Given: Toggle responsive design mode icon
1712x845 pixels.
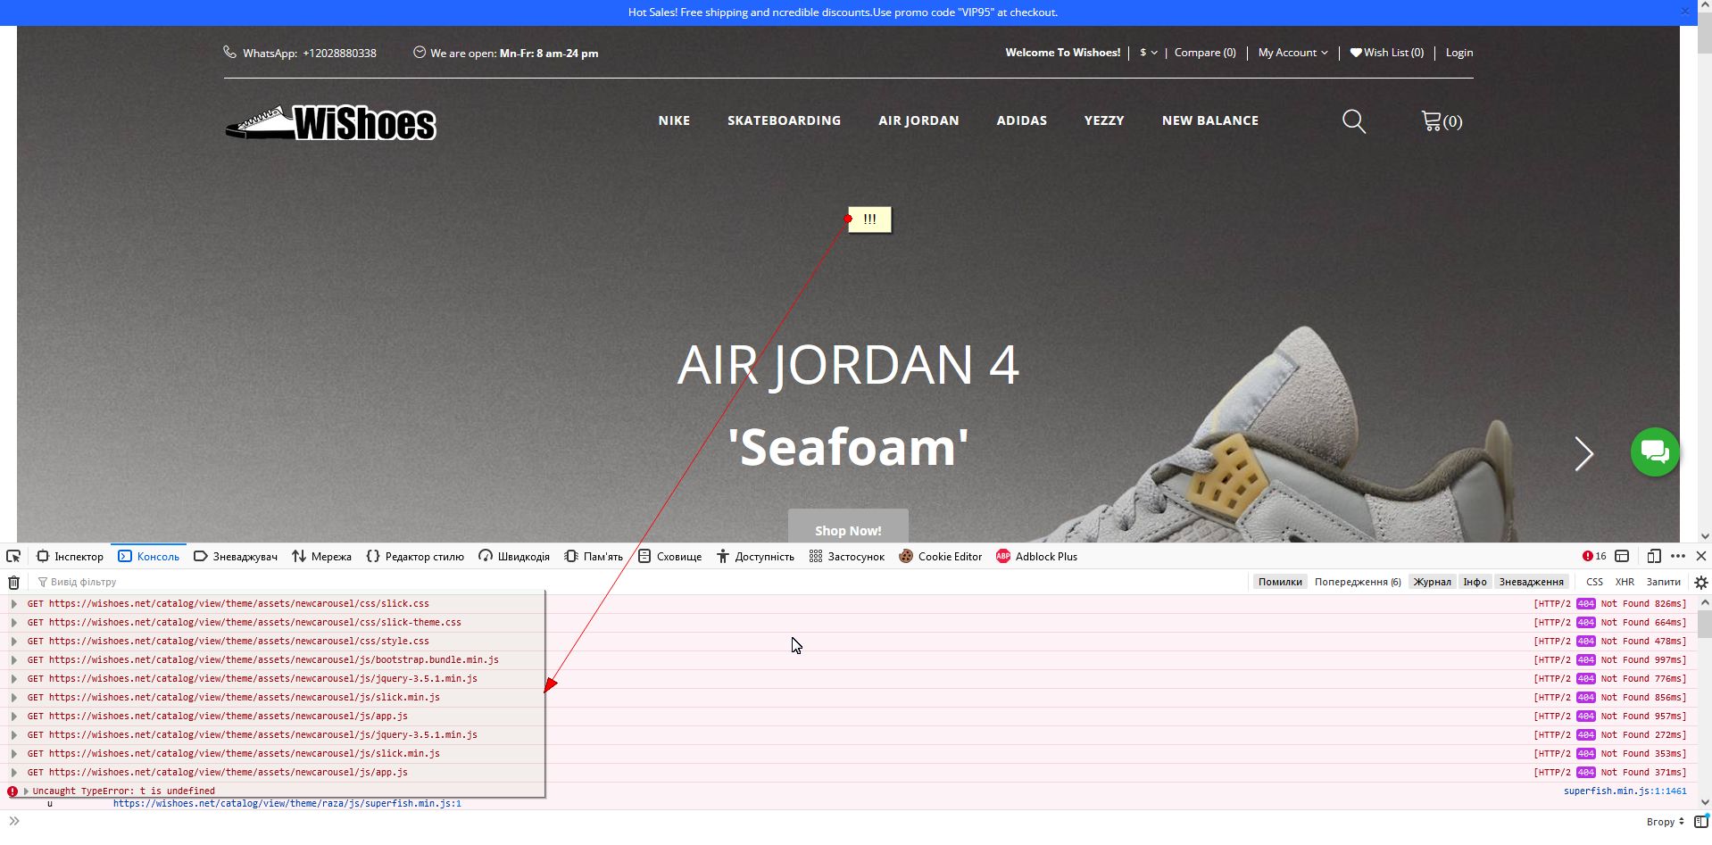Looking at the screenshot, I should pyautogui.click(x=1654, y=556).
